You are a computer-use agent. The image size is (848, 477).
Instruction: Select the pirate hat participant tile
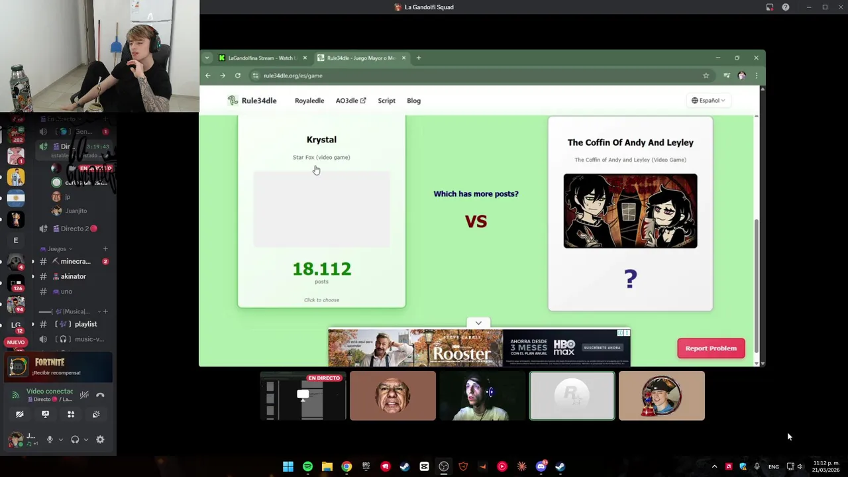click(661, 396)
